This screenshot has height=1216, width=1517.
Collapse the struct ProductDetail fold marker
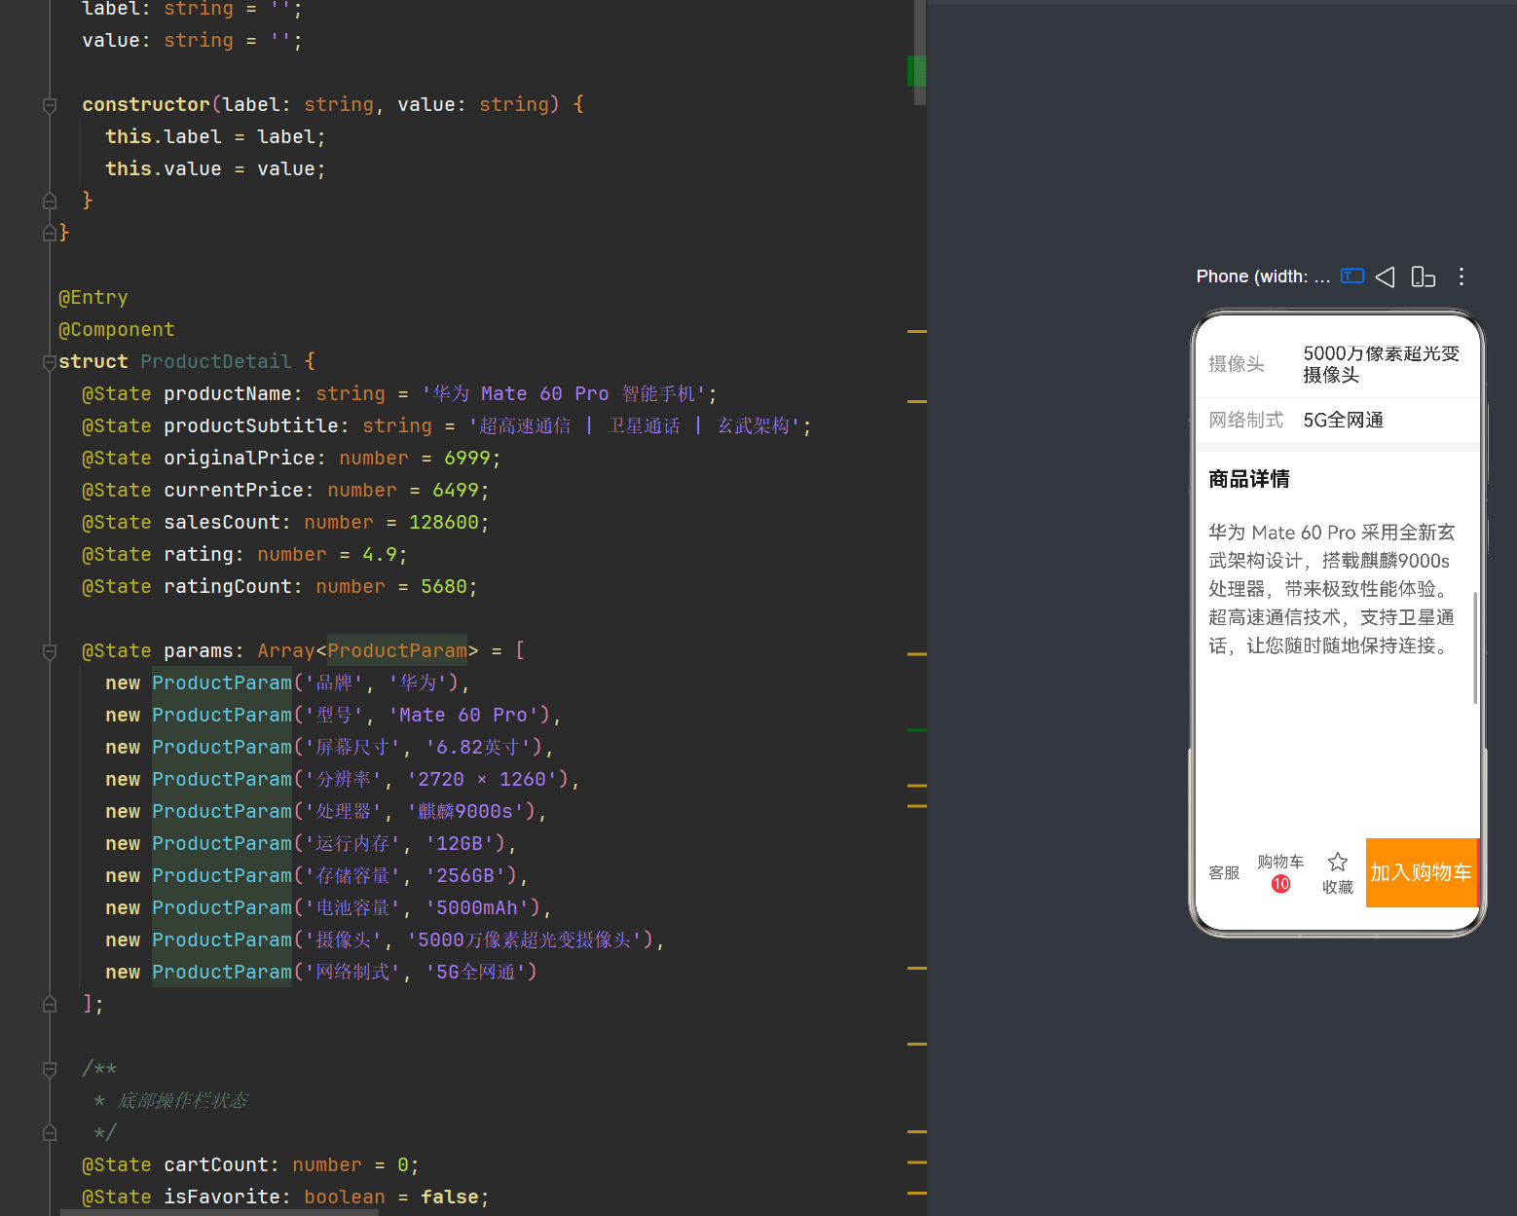coord(50,362)
